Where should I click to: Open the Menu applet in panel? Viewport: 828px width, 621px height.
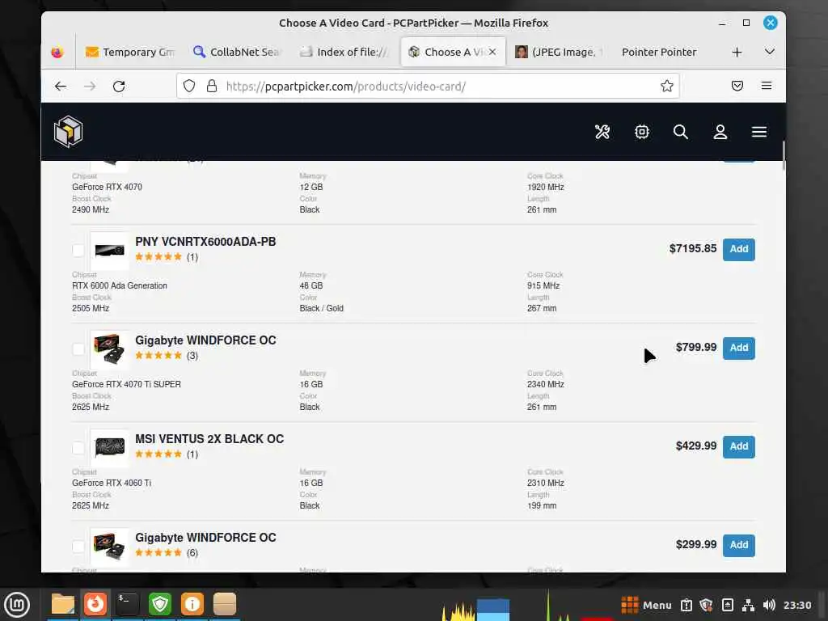pyautogui.click(x=646, y=605)
